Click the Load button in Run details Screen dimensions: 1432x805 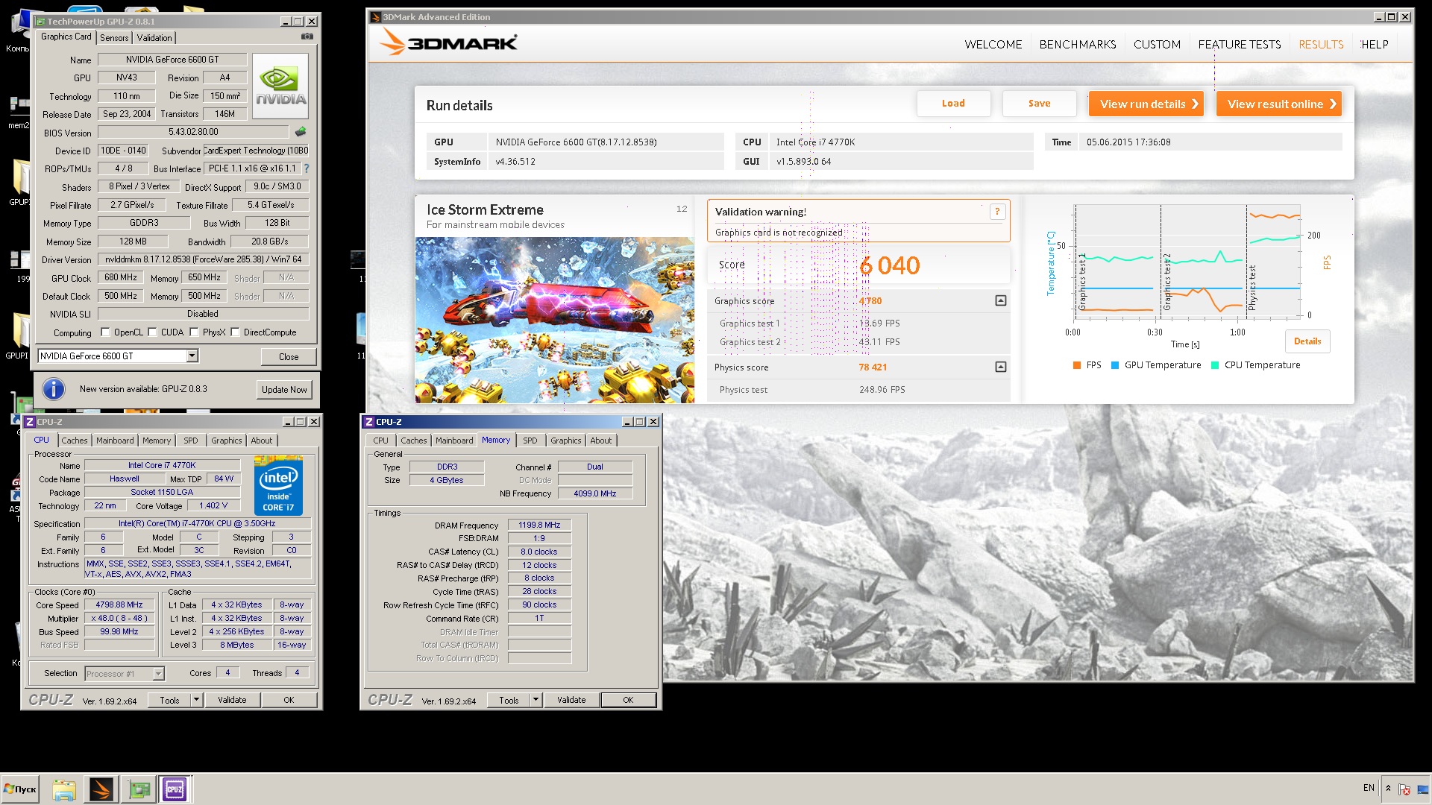coord(953,104)
